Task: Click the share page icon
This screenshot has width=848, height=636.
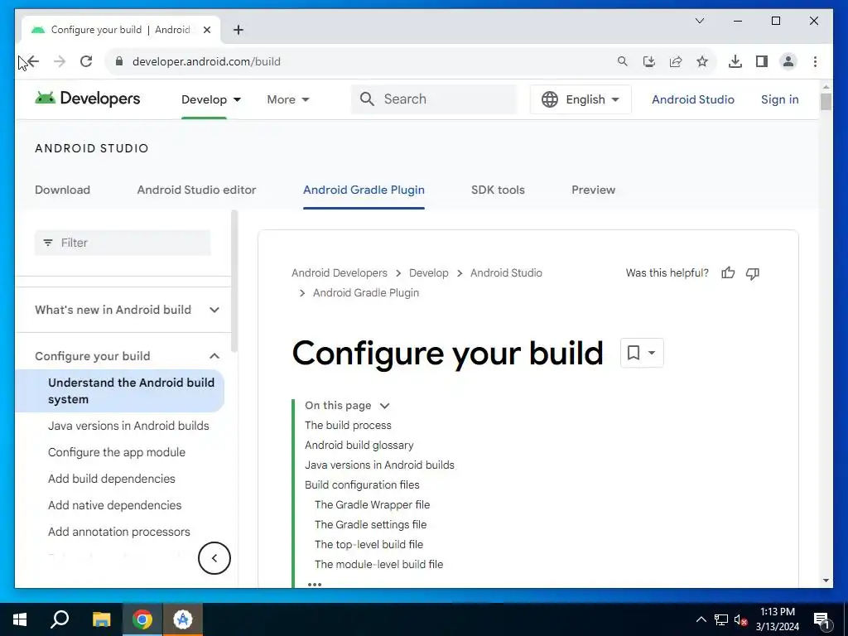Action: 676,61
